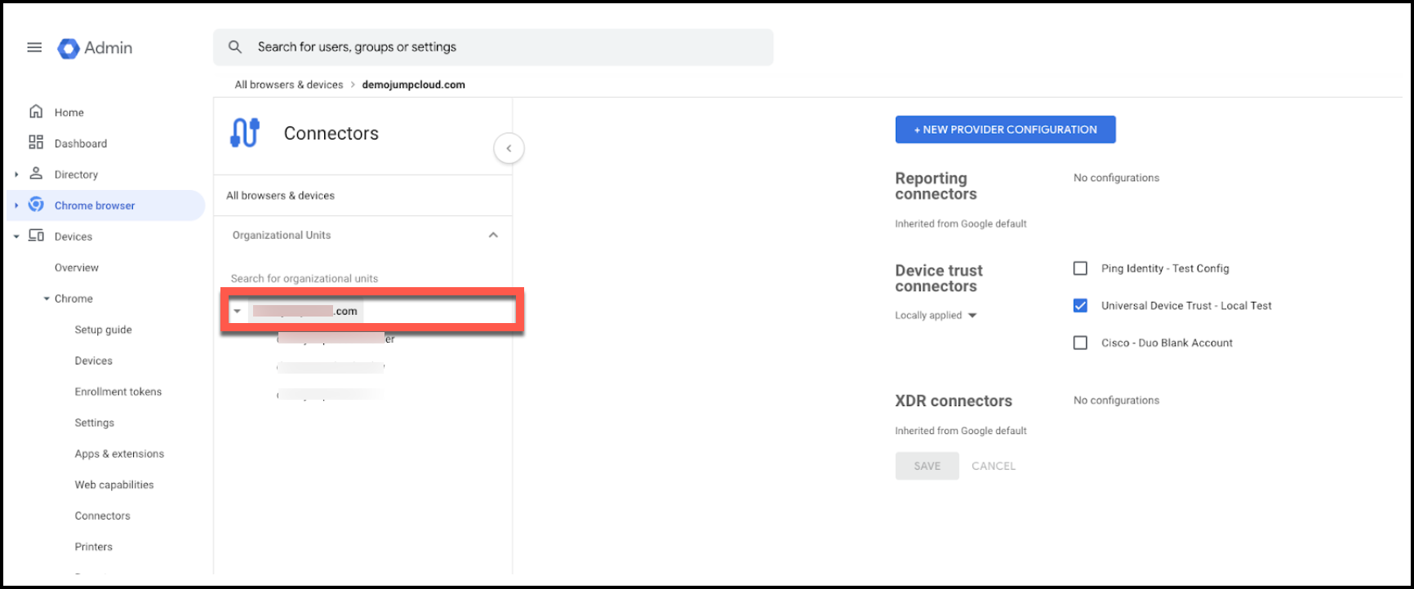Click the New Provider Configuration button
1414x589 pixels.
(1005, 130)
